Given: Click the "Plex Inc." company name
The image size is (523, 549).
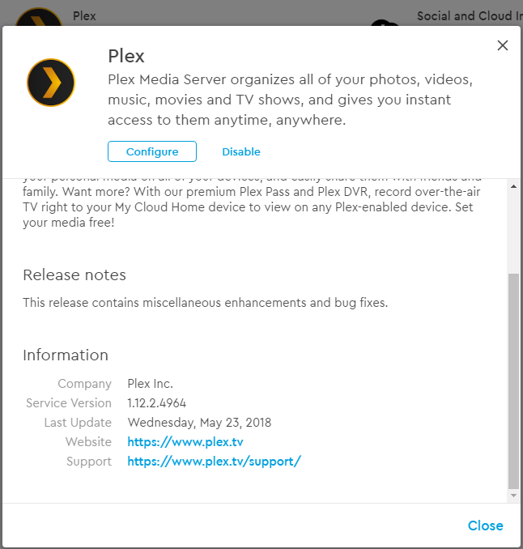Looking at the screenshot, I should pos(151,384).
